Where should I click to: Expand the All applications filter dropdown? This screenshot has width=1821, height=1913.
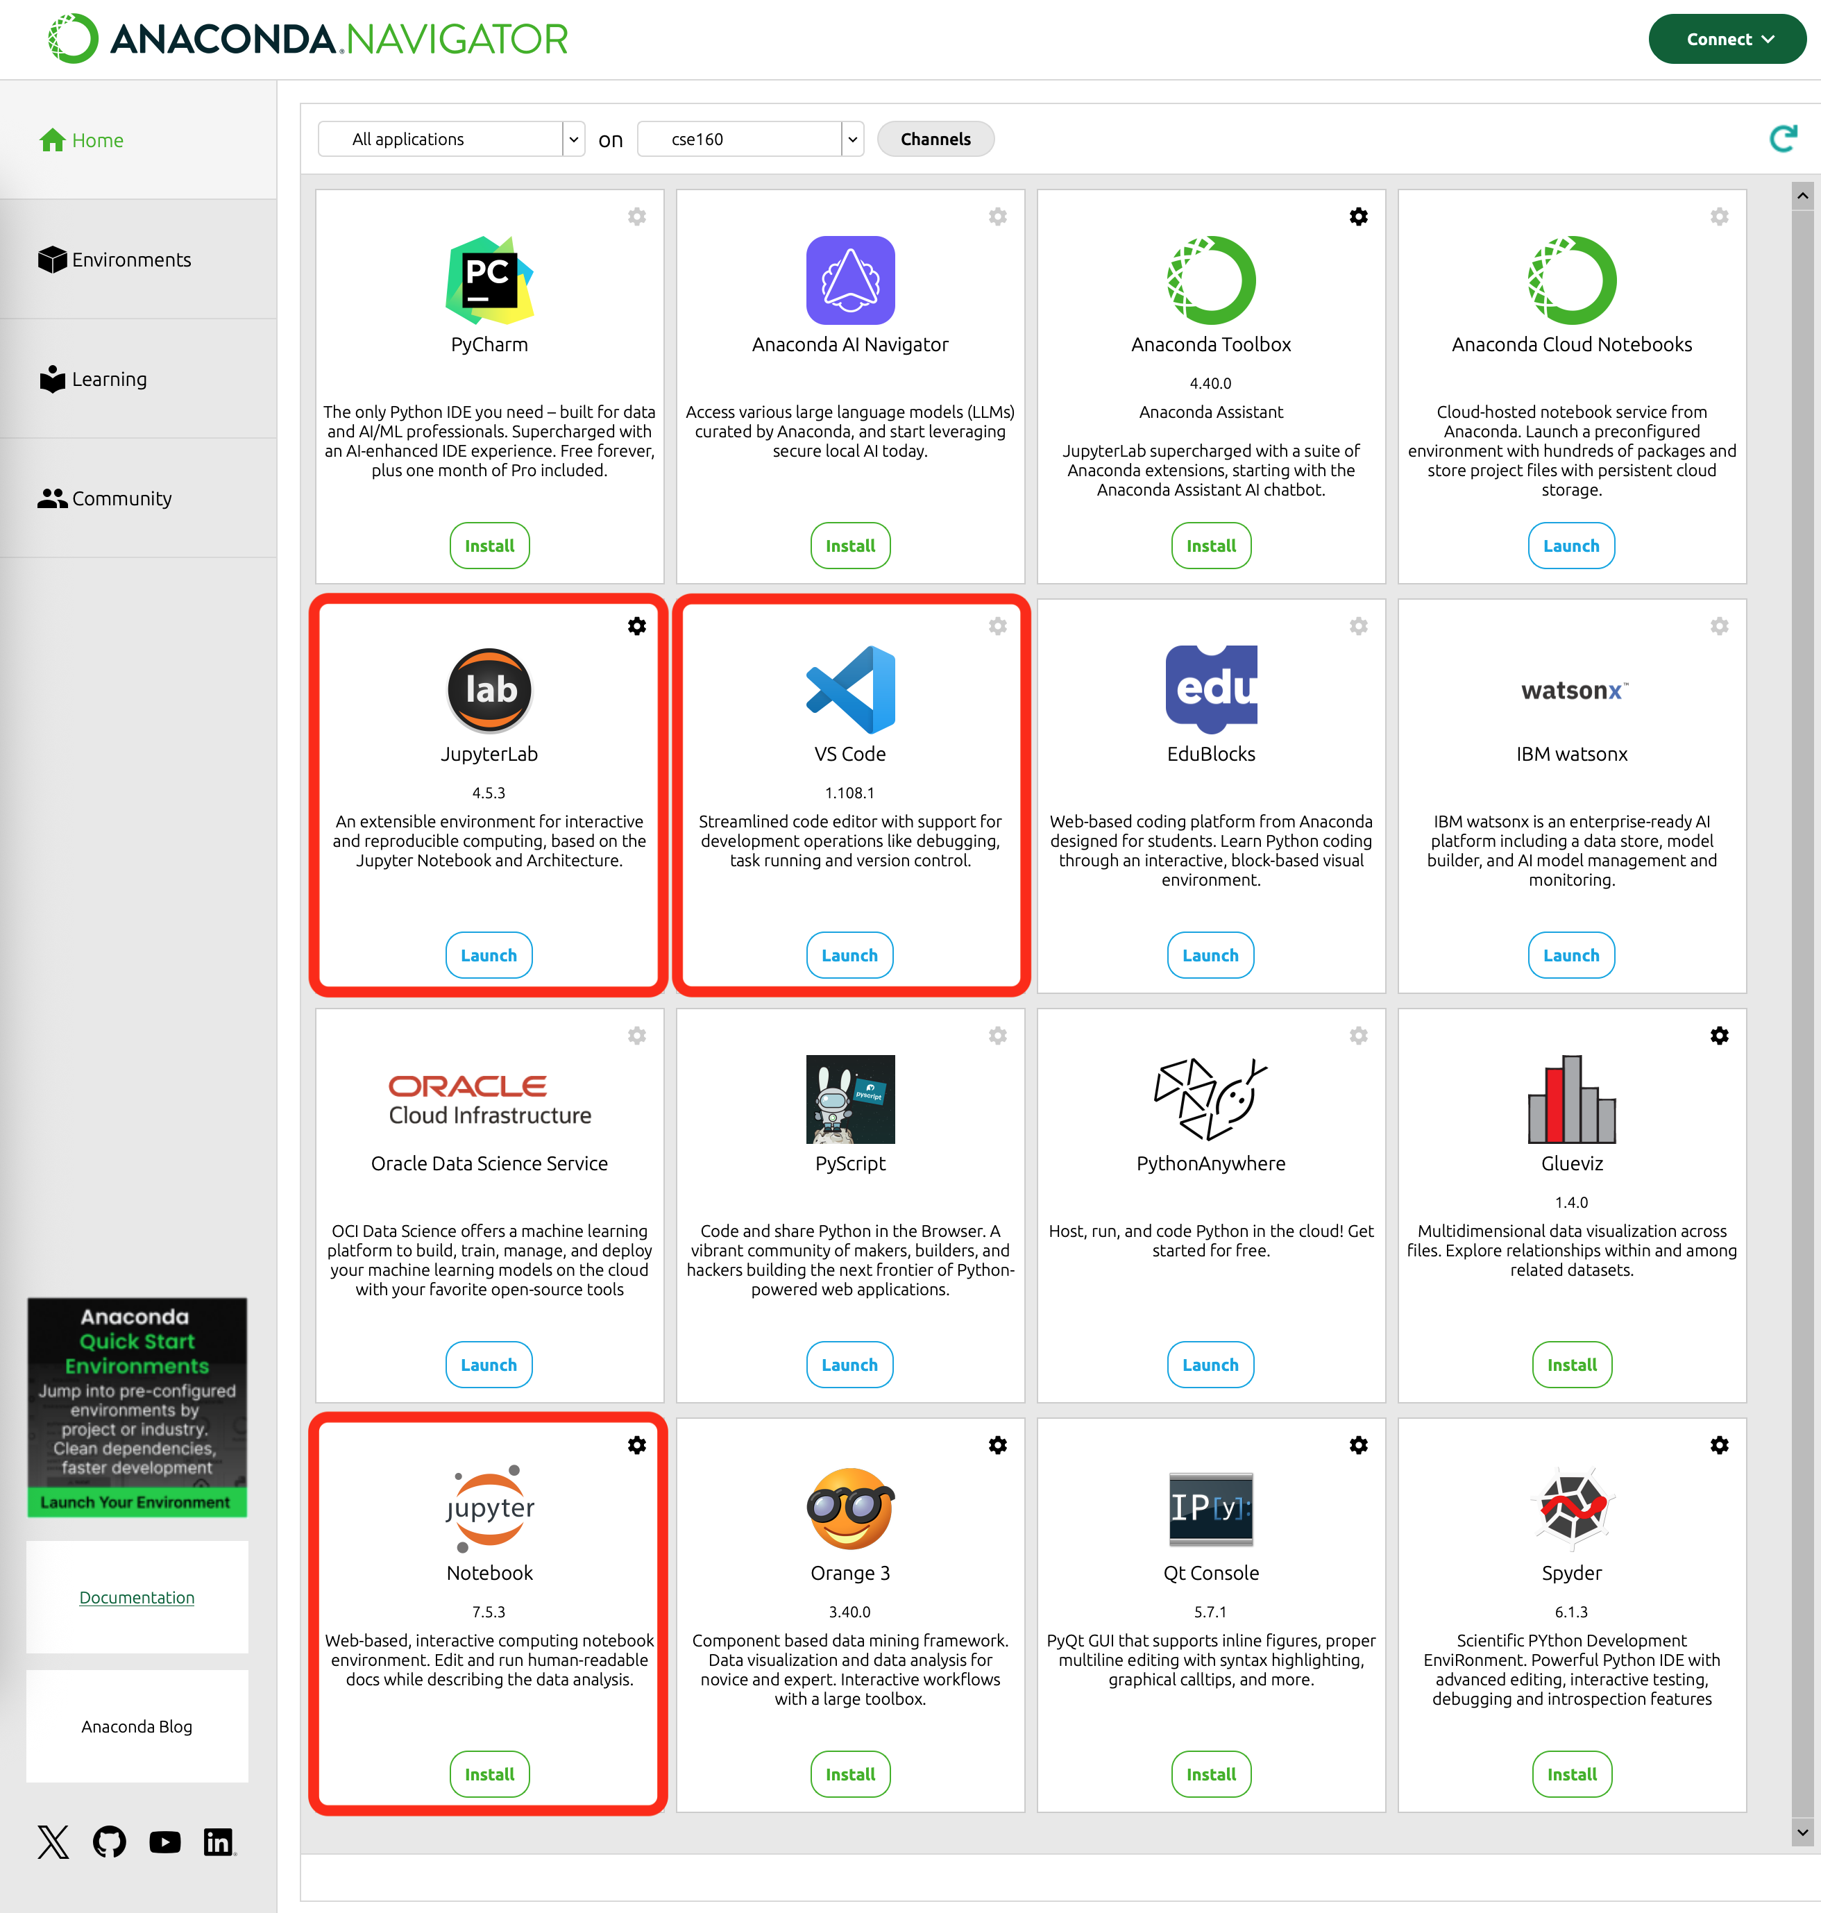point(451,139)
